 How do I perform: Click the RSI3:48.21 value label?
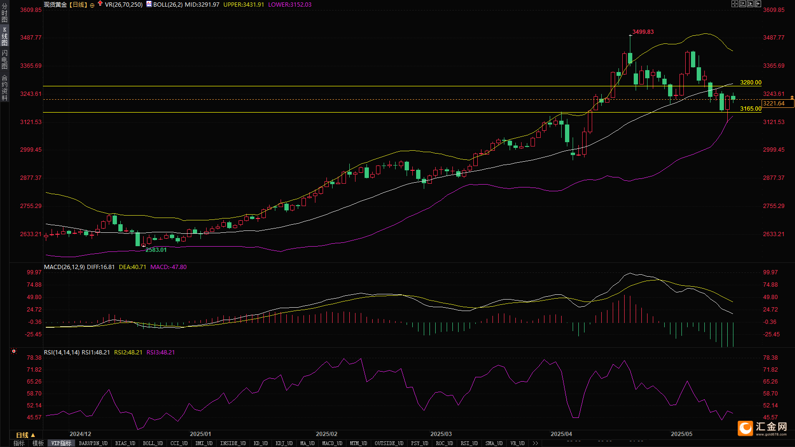pos(161,353)
